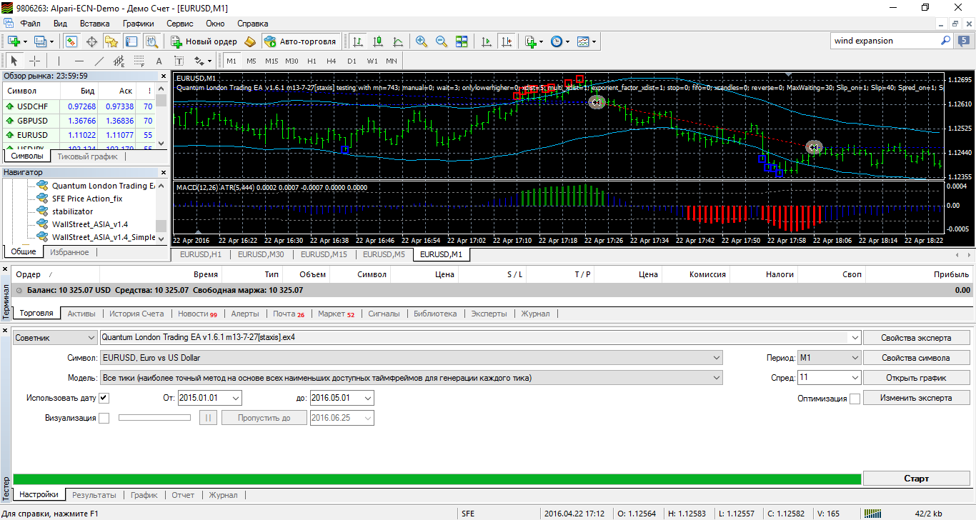Toggle the Auto-trading button
Screen dimensions: 976x520
(301, 41)
